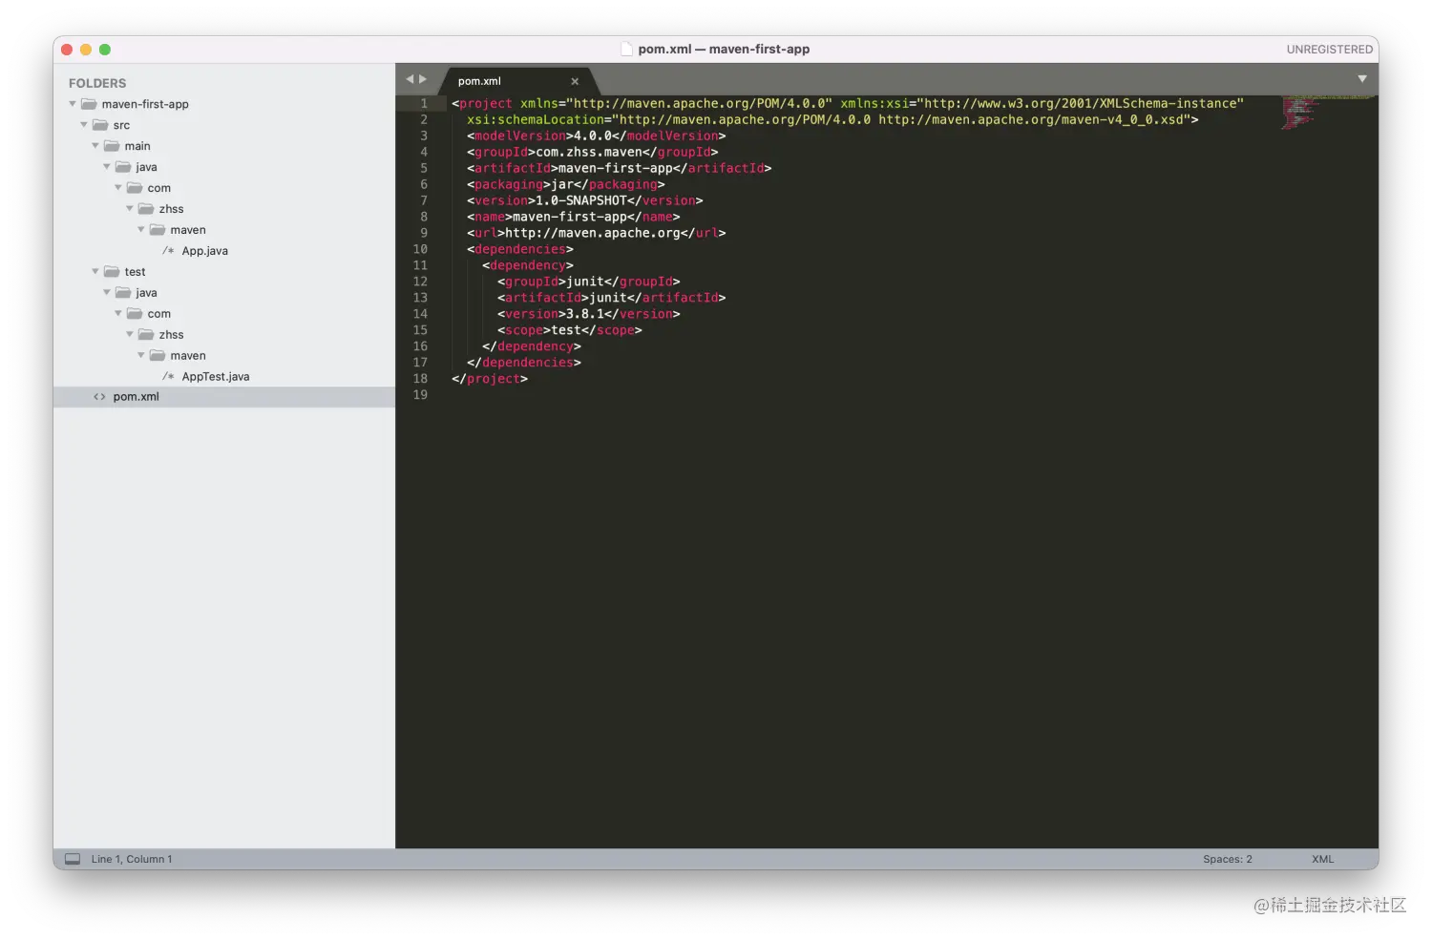Screen dimensions: 1432x940
Task: Click com folder icon under test
Action: coord(135,314)
